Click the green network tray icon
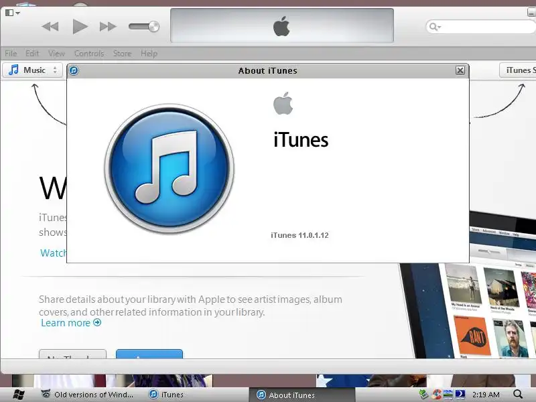The image size is (536, 402). pos(423,395)
